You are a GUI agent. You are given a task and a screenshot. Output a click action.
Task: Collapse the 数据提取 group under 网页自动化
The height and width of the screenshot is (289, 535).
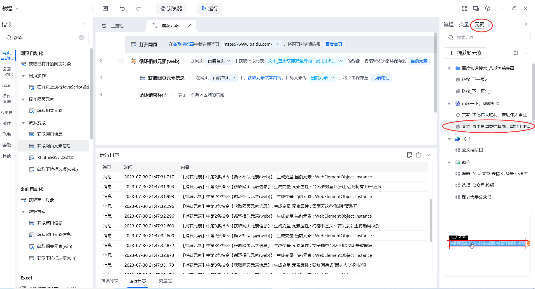[x=23, y=123]
